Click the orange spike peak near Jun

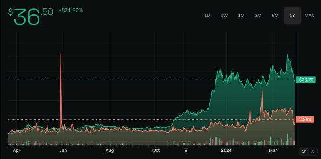coord(61,55)
